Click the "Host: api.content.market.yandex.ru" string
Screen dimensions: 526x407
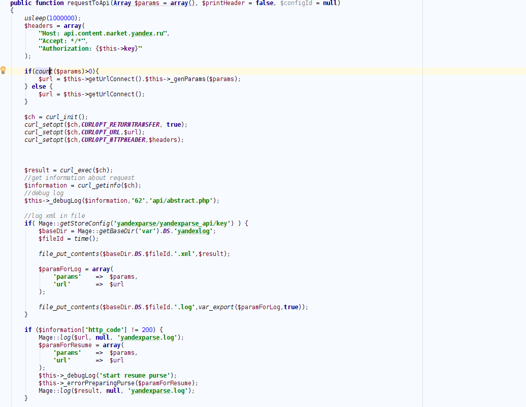(x=103, y=33)
